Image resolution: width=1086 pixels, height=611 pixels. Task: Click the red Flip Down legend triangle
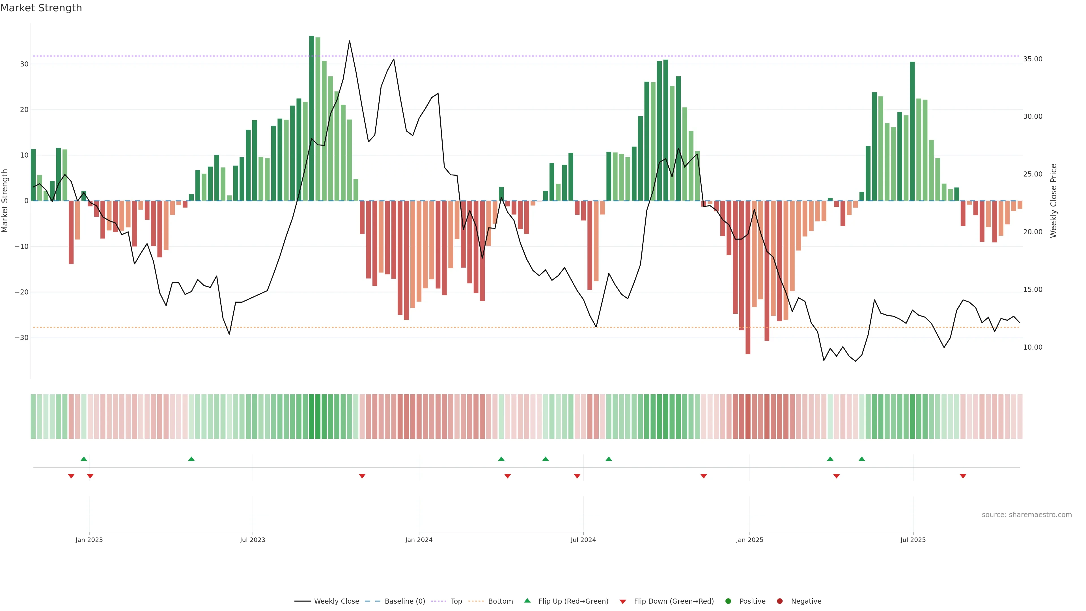click(623, 602)
